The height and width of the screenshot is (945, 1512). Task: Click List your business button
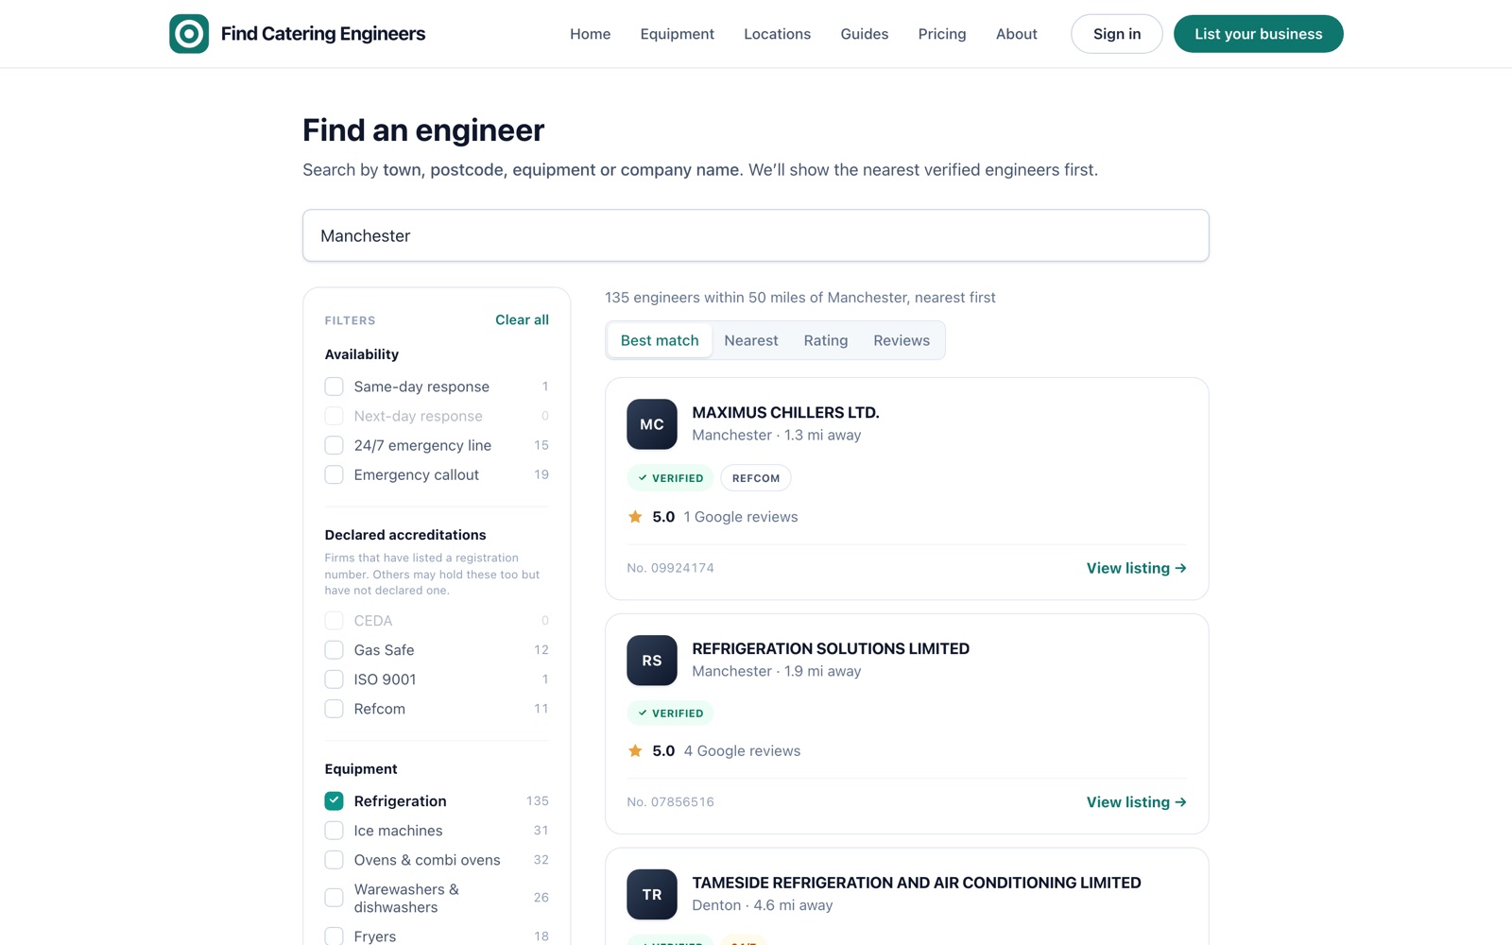pyautogui.click(x=1259, y=34)
